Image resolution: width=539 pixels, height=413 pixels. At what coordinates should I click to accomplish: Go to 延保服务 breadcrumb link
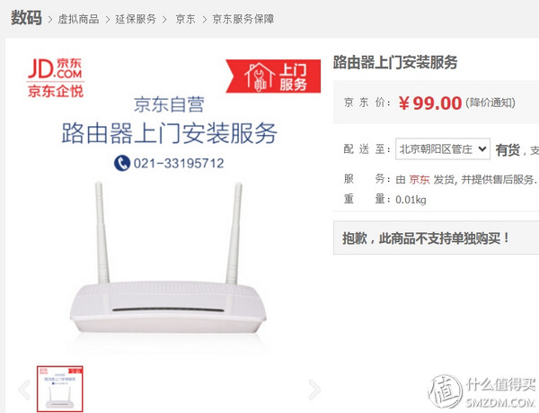point(136,19)
